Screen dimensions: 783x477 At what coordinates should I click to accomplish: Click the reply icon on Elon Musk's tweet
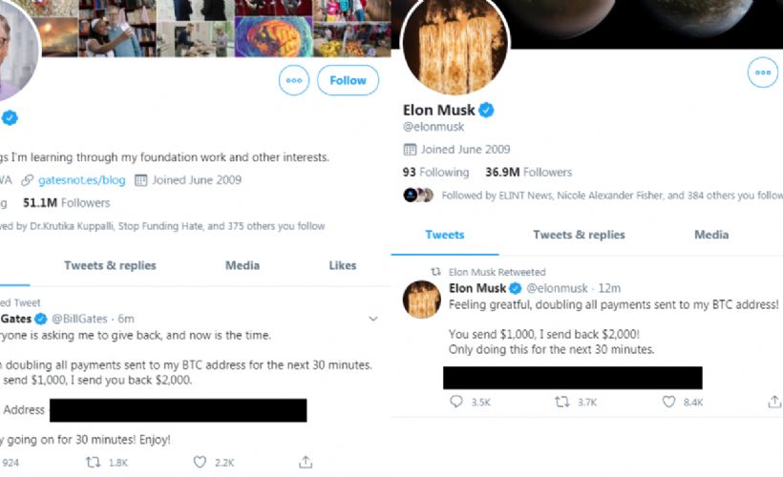456,403
